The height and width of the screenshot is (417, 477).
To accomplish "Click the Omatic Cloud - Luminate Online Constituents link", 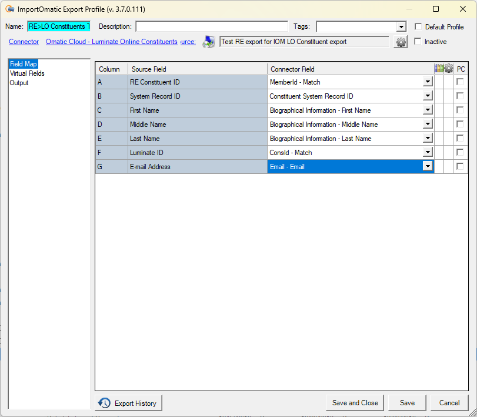I will 112,42.
